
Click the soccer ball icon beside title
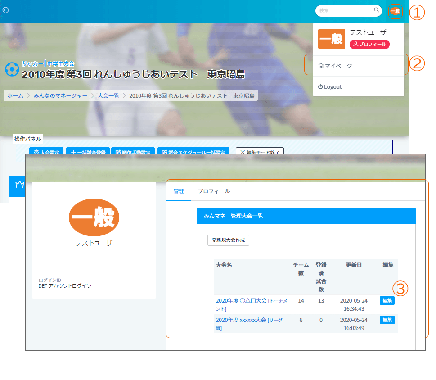12,69
